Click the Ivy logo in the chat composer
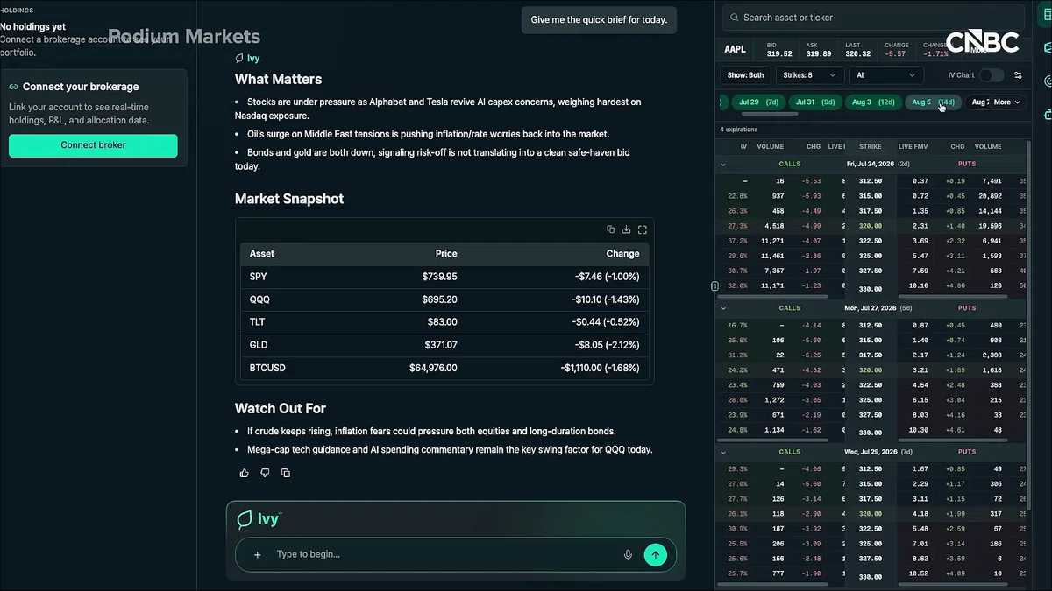 pyautogui.click(x=259, y=519)
